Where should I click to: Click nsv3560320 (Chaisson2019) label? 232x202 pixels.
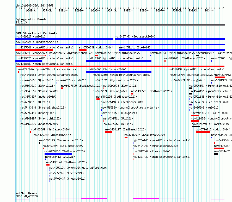click(40, 124)
